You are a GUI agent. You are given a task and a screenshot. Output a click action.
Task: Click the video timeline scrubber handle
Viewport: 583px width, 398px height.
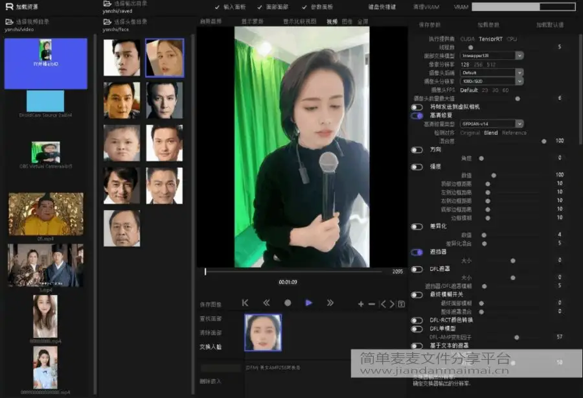click(x=205, y=272)
